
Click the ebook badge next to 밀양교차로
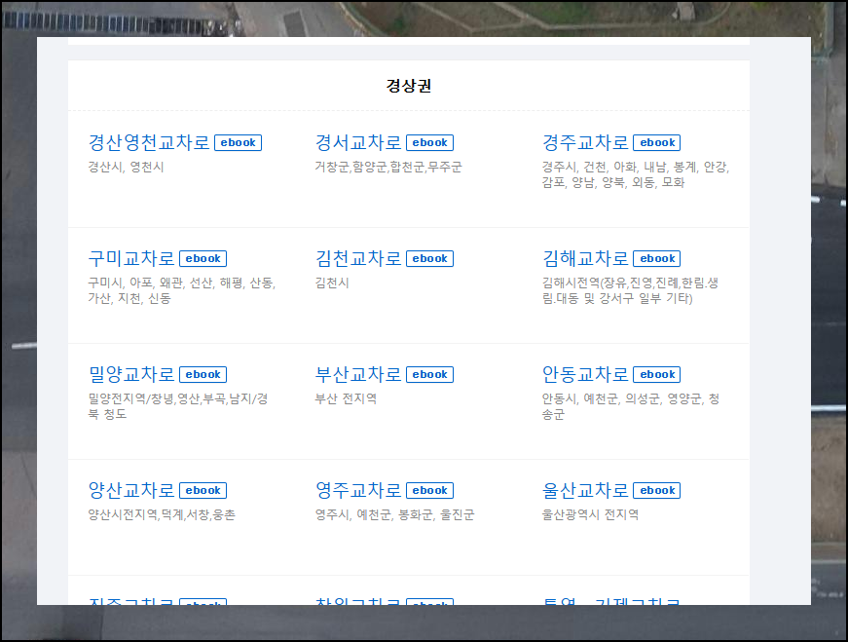coord(203,375)
